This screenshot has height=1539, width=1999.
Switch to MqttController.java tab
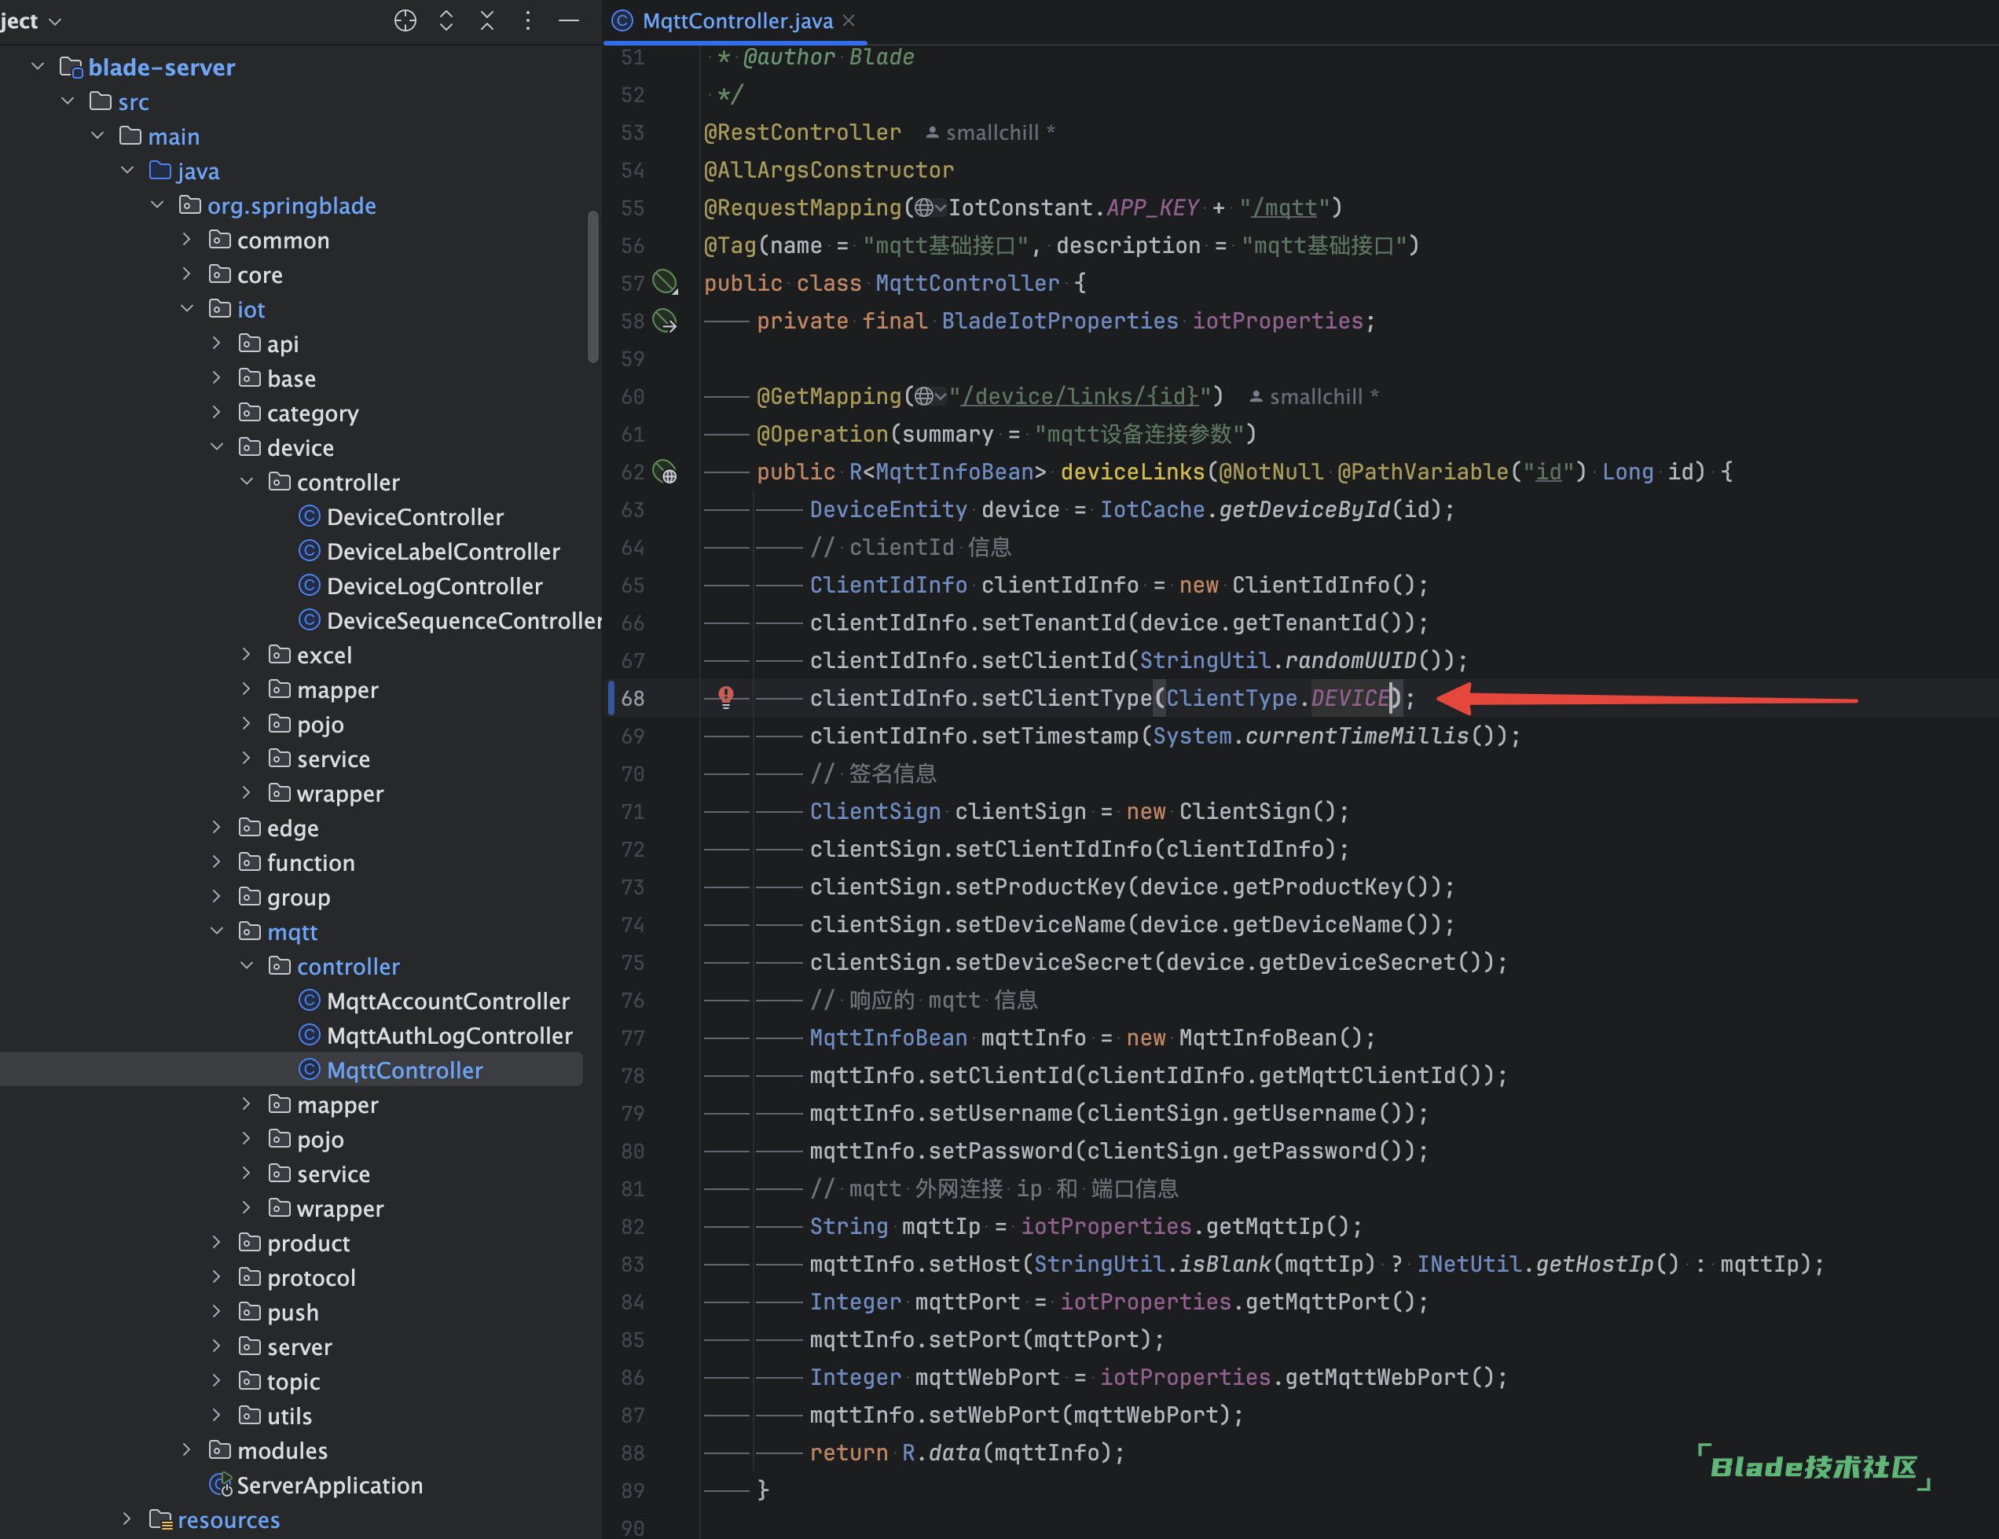tap(738, 21)
